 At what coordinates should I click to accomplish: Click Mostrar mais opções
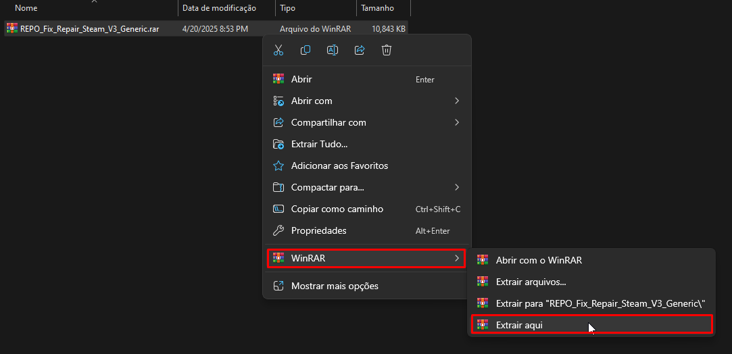[x=366, y=286]
